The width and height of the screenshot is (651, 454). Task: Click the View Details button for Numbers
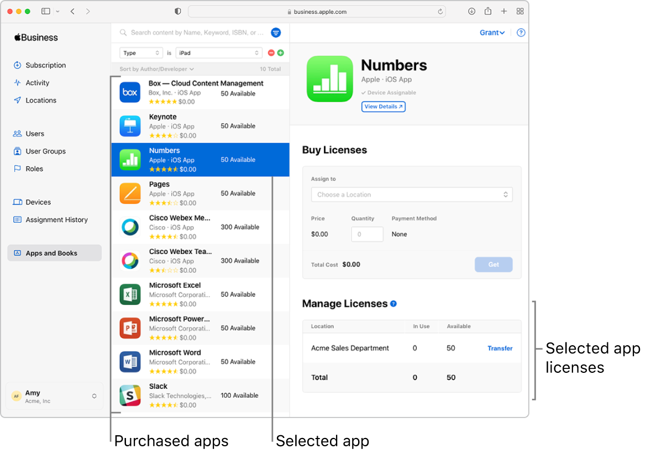tap(383, 107)
